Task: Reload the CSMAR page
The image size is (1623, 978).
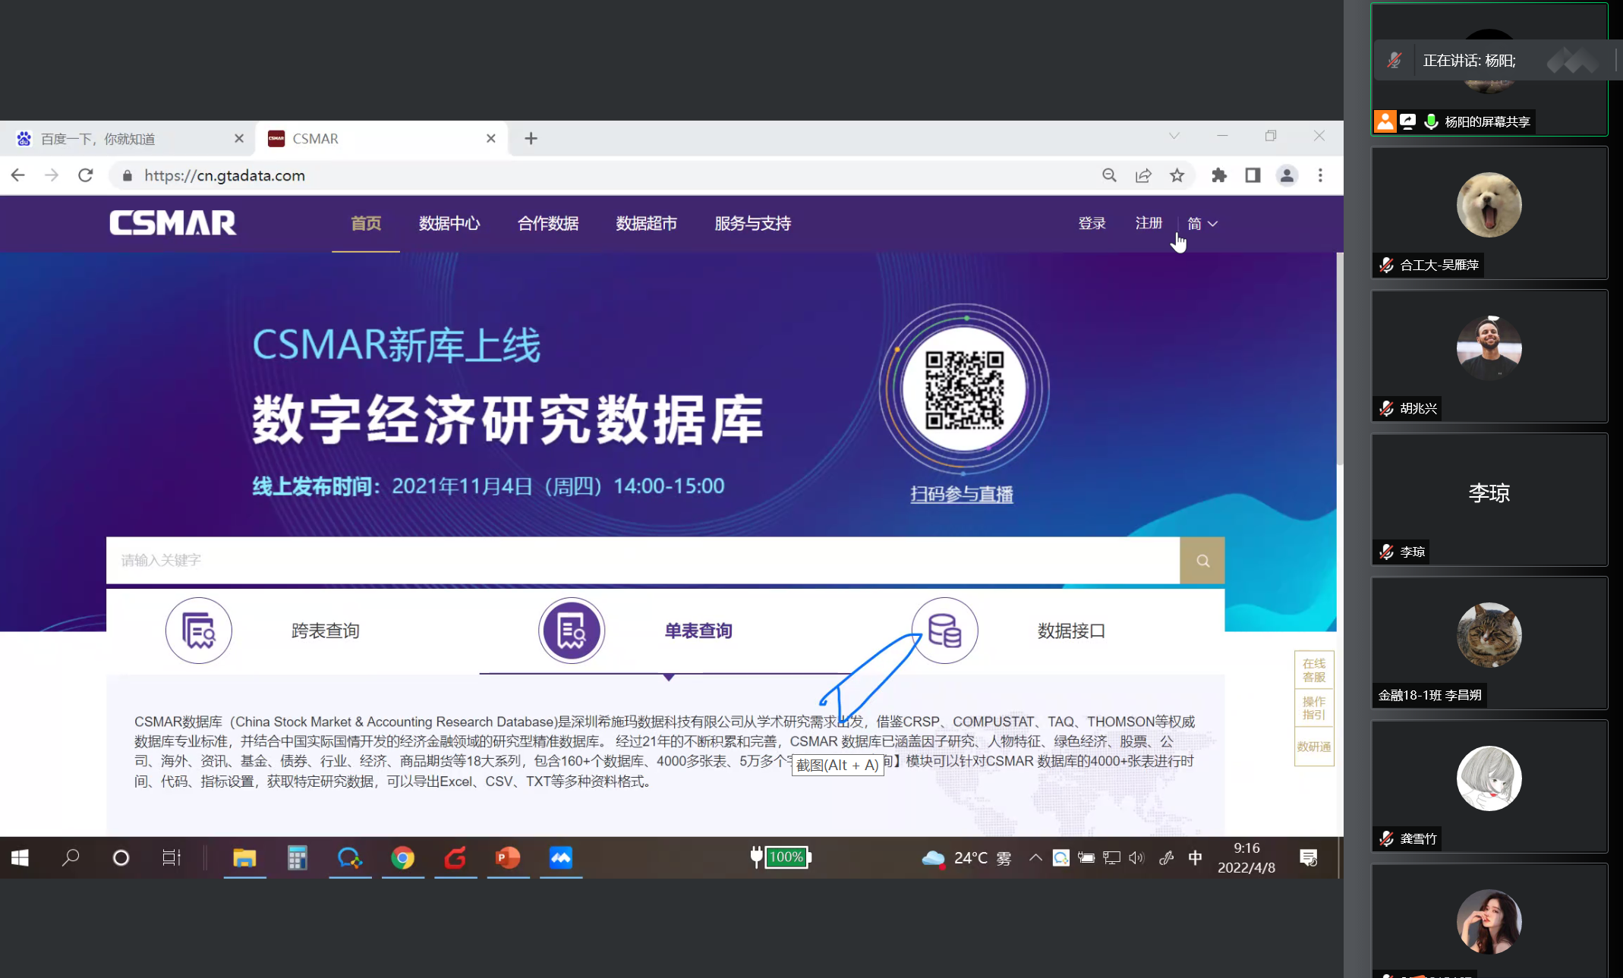Action: pos(86,175)
